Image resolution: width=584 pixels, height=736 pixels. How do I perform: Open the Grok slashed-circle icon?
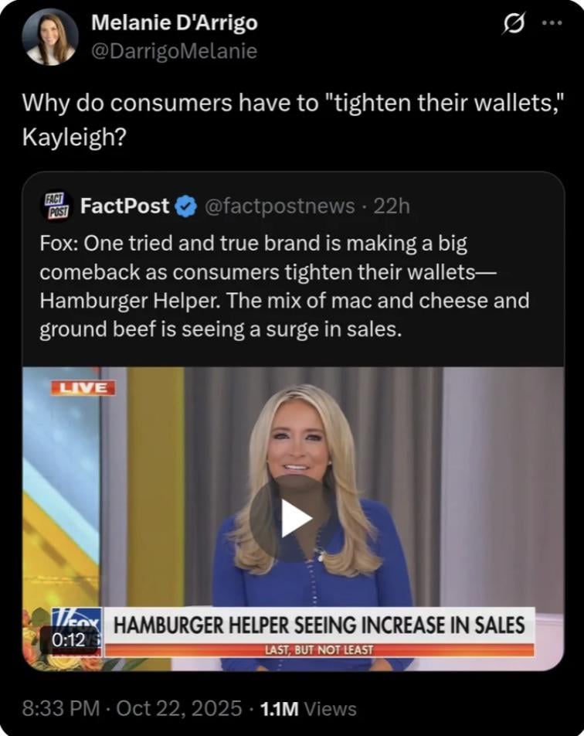(514, 23)
